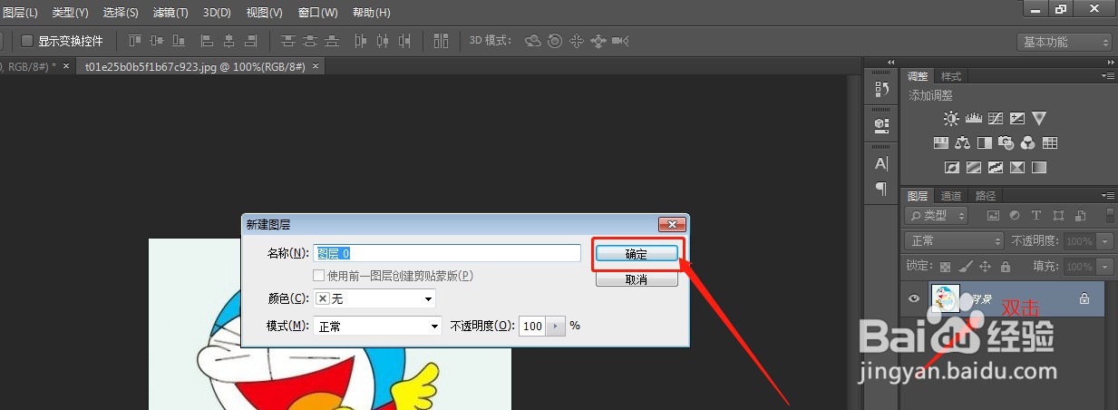Click the Align right edges icon

point(250,41)
